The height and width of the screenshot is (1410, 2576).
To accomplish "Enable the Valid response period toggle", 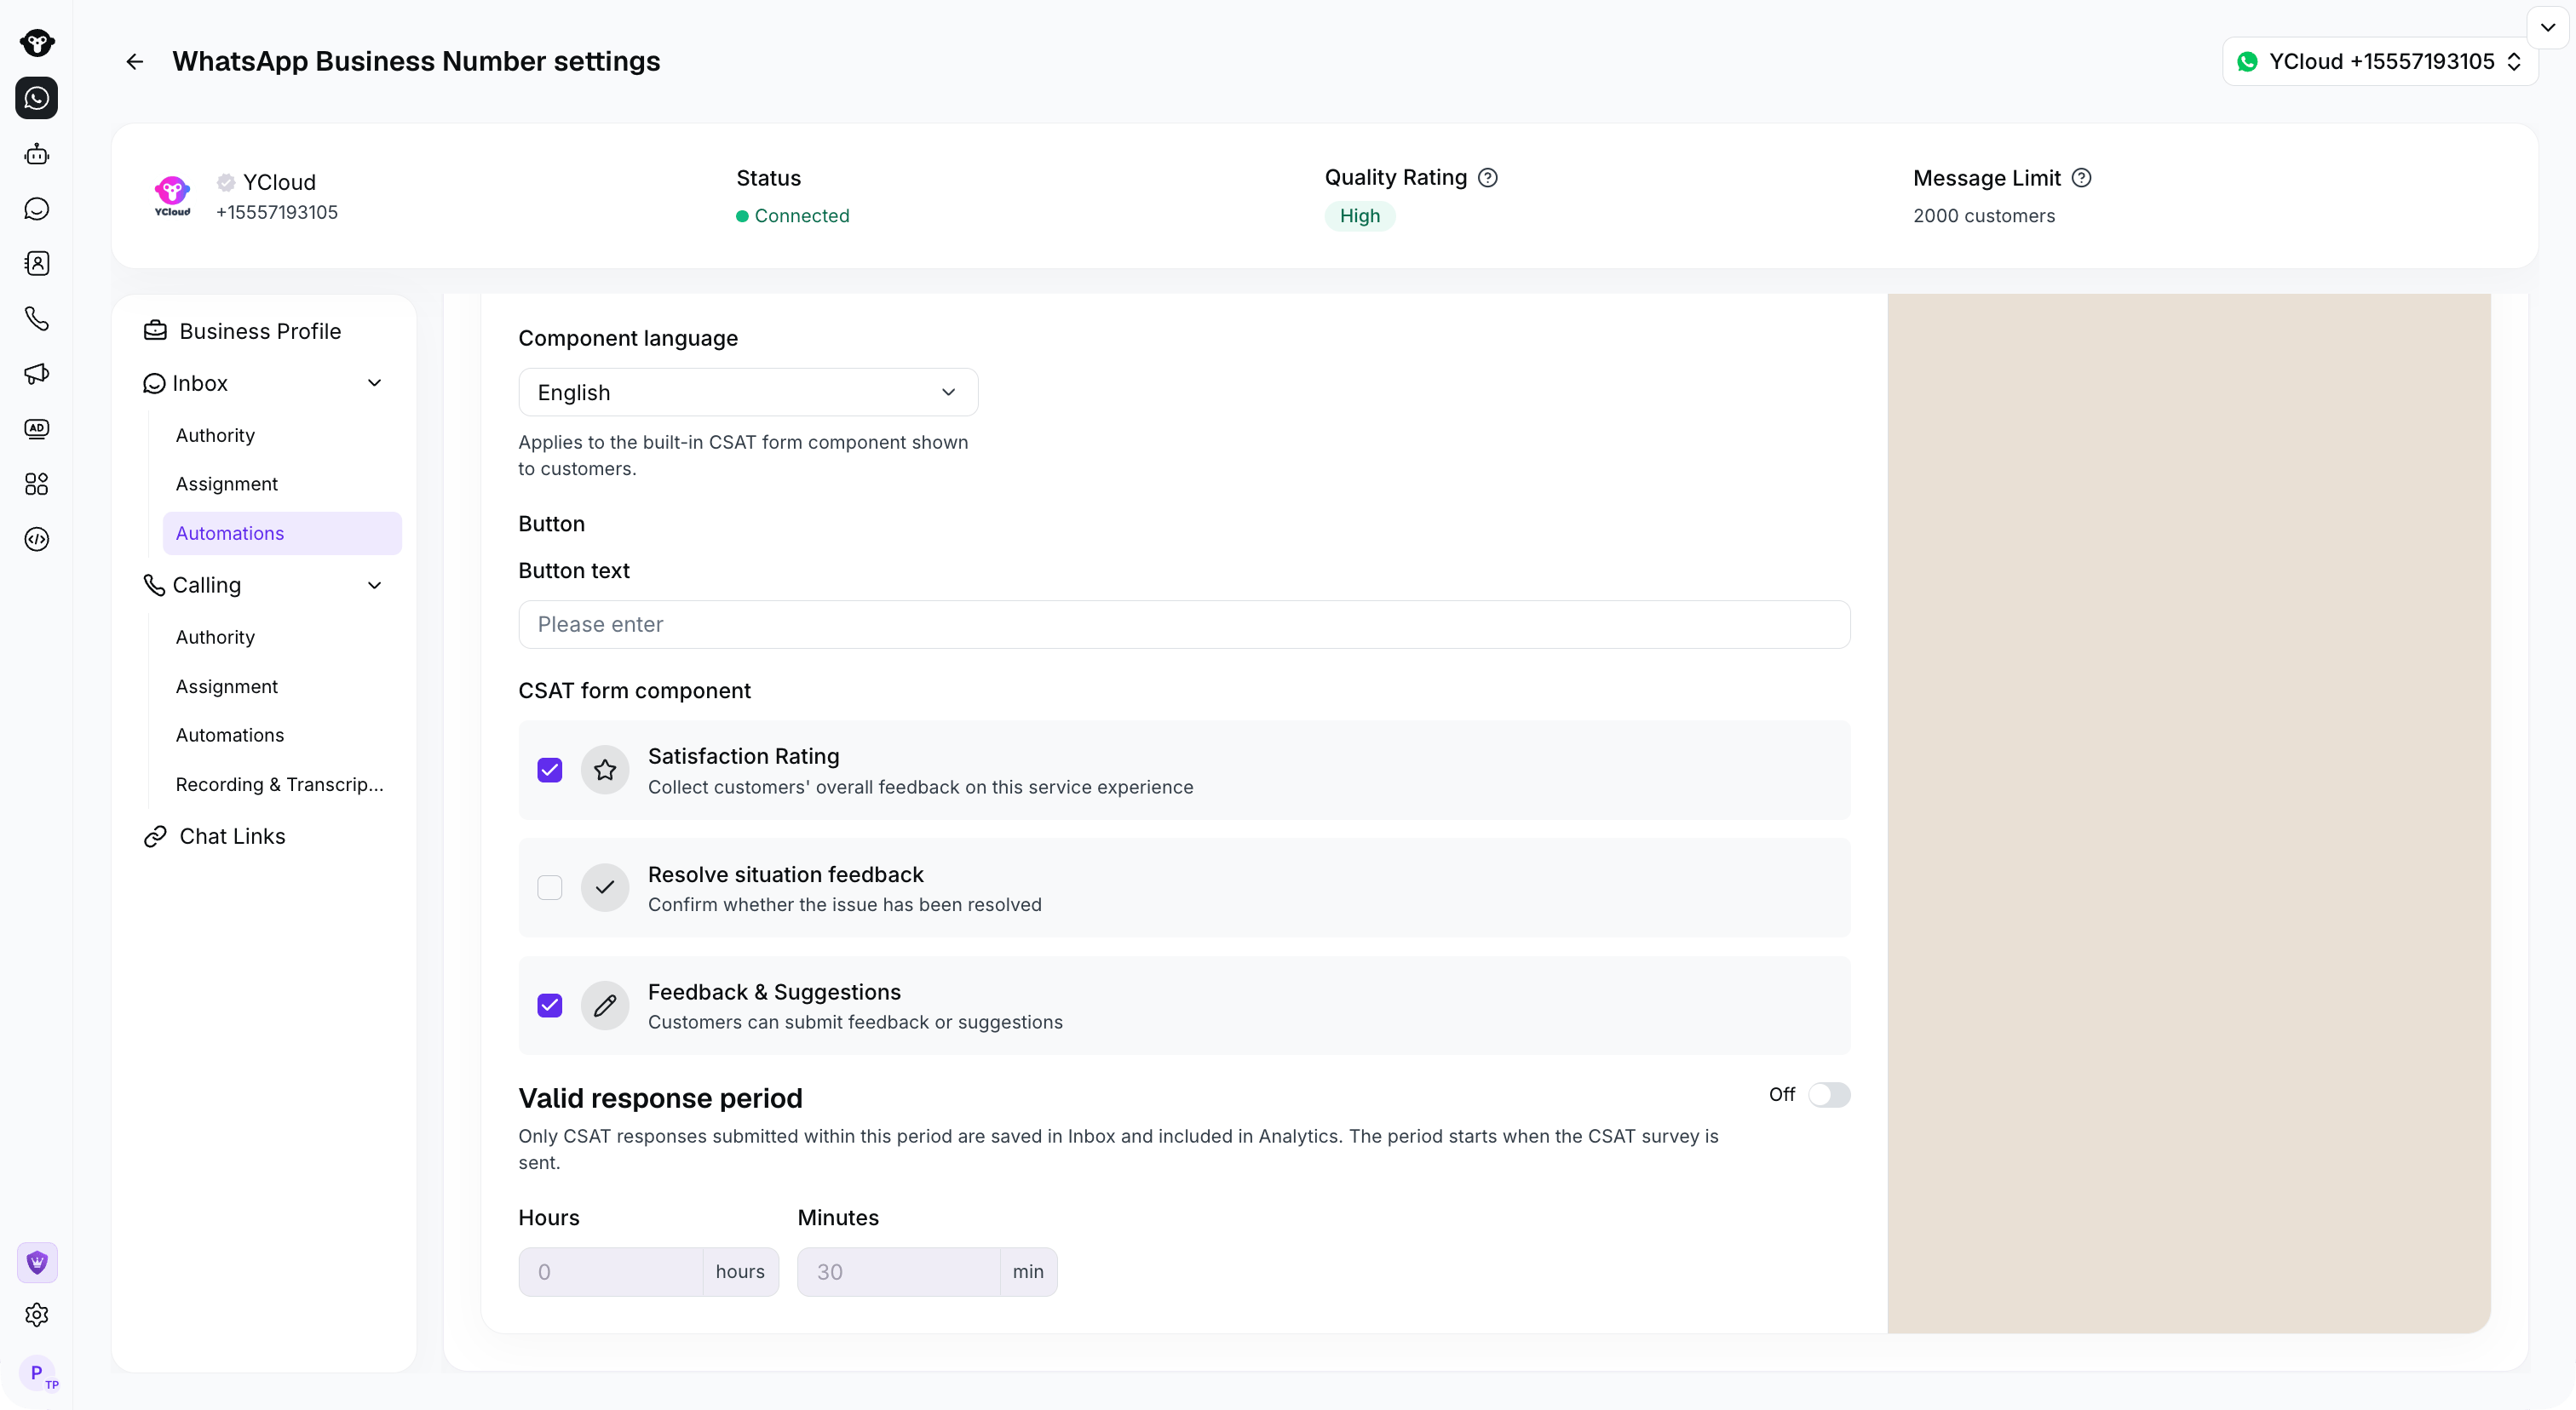I will (x=1829, y=1095).
